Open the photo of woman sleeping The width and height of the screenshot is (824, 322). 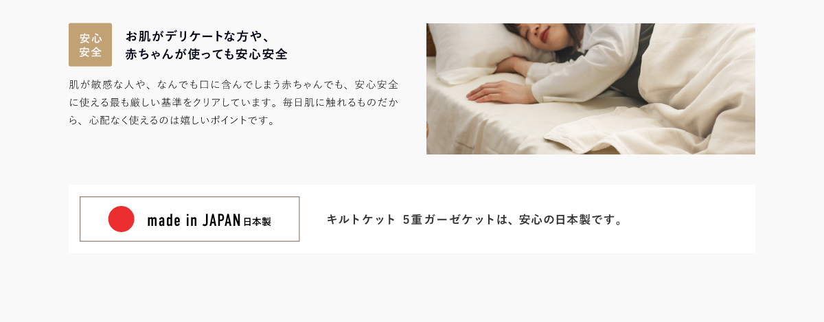[x=591, y=89]
